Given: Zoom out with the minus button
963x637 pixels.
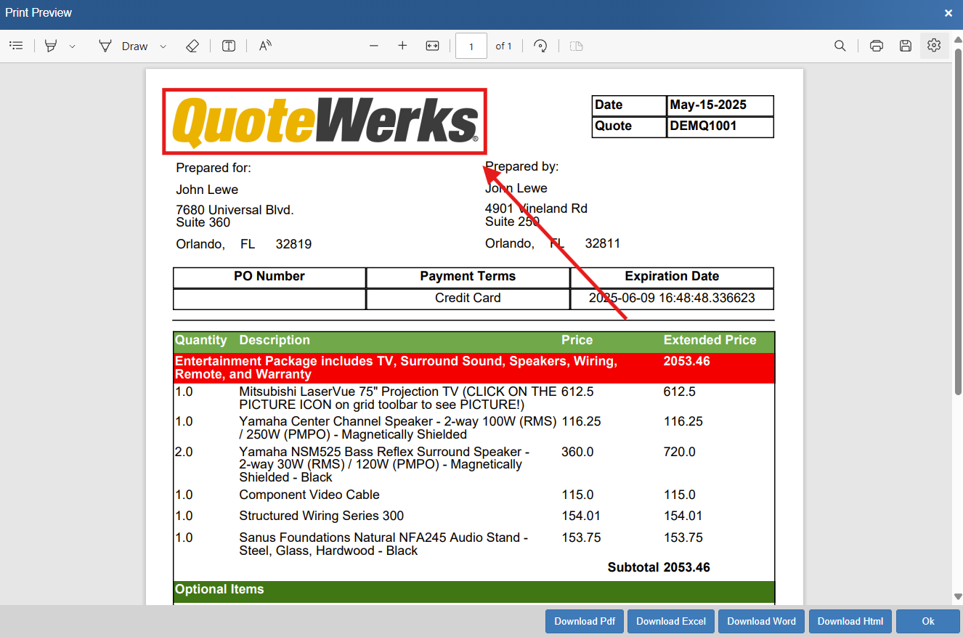Looking at the screenshot, I should pos(374,46).
